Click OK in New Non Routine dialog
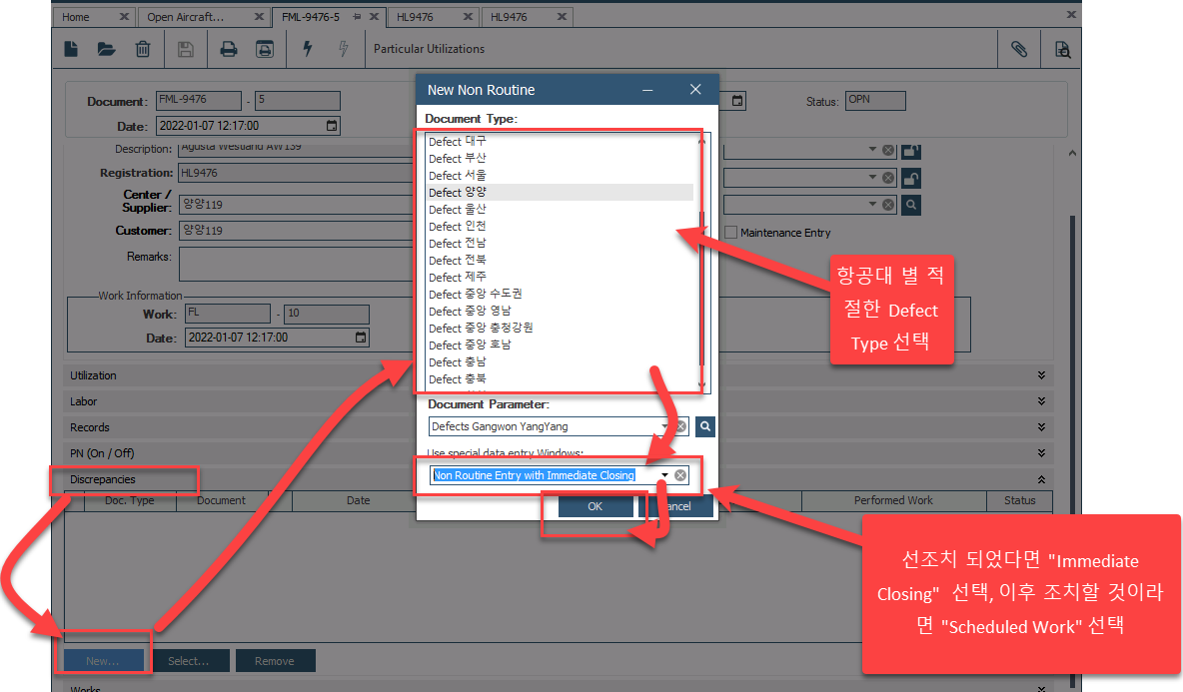Viewport: 1183px width, 692px height. pos(594,506)
